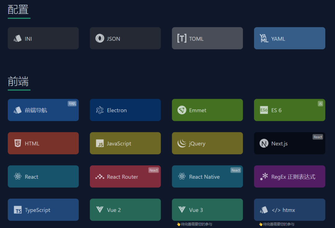
Task: Click the JavaScript label text
Action: pyautogui.click(x=119, y=144)
